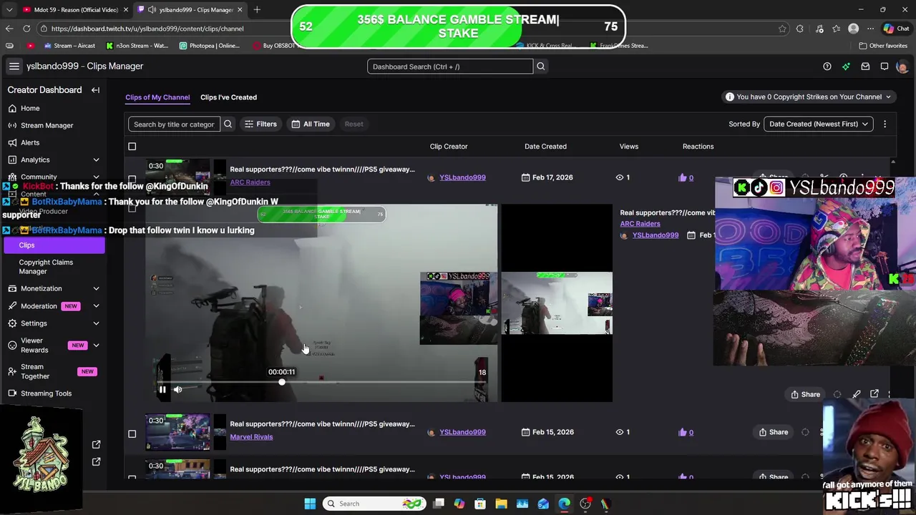The width and height of the screenshot is (916, 515).
Task: Open the ARC Raiders category link in first row
Action: pyautogui.click(x=250, y=182)
